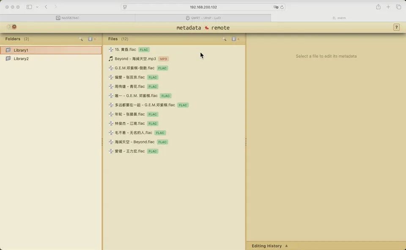Open the file 周传雄 - 青花.flac

coord(129,87)
